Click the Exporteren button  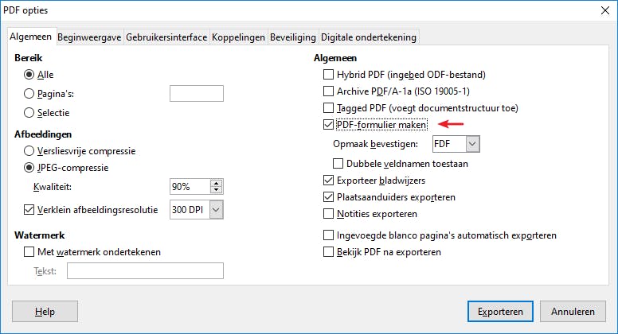[500, 312]
